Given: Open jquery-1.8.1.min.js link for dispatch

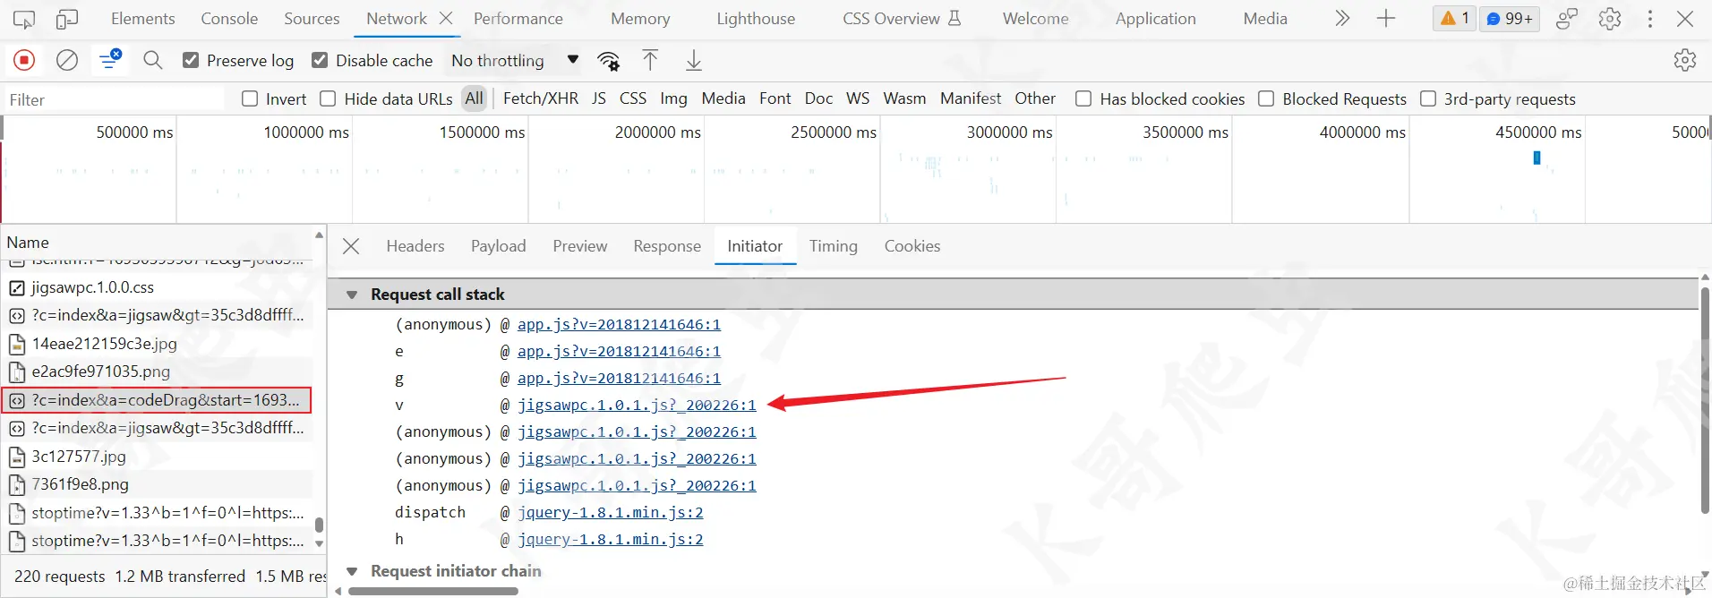Looking at the screenshot, I should click(x=611, y=513).
